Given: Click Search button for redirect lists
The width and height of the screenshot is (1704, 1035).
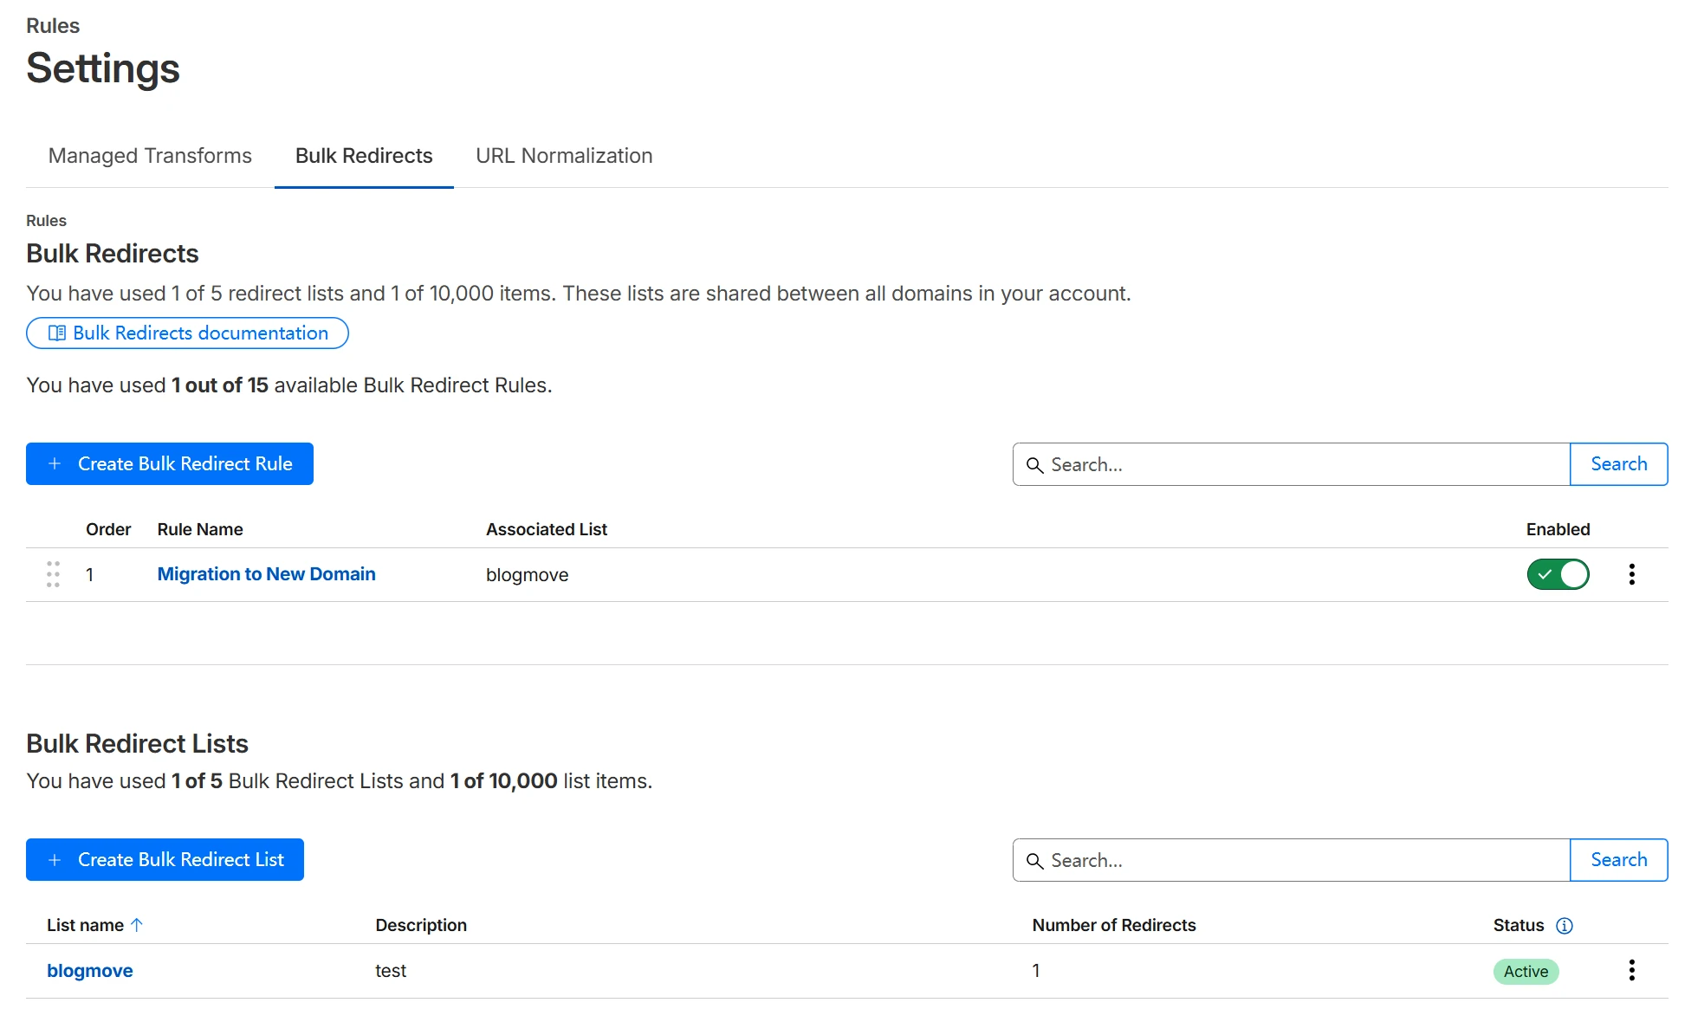Looking at the screenshot, I should [x=1618, y=860].
